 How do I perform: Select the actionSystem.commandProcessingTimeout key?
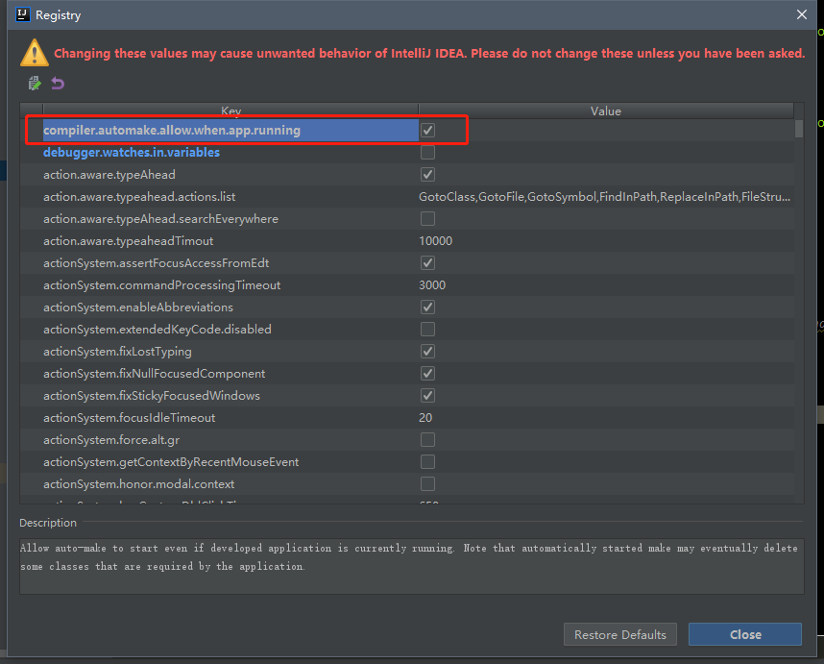[x=162, y=284]
